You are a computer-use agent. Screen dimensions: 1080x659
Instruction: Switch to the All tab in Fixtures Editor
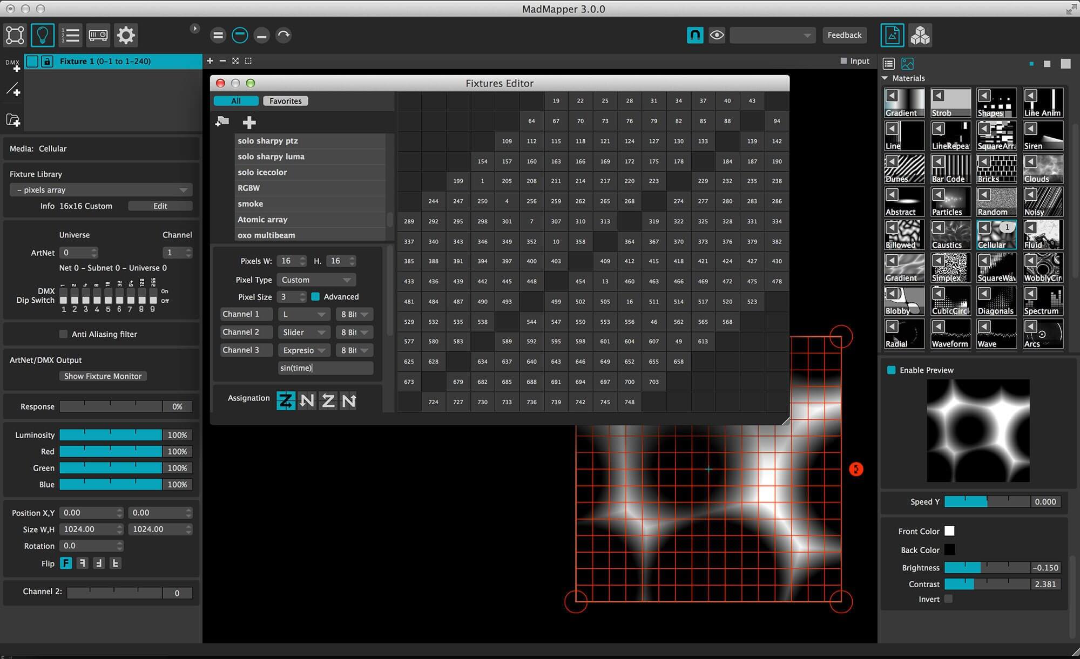236,101
